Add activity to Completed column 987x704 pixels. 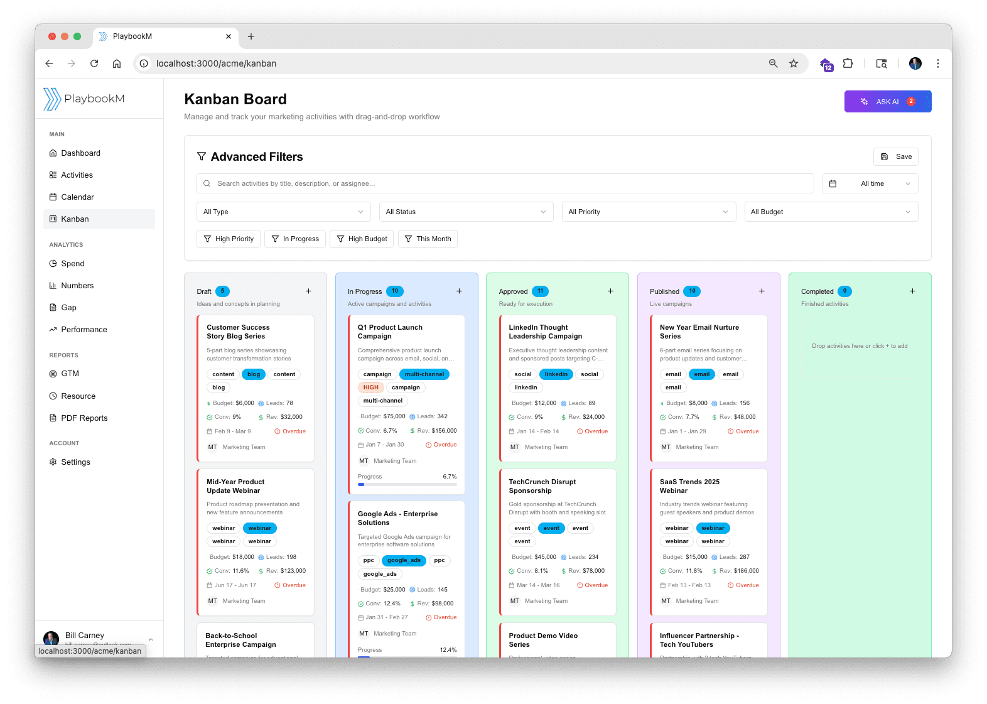point(912,291)
